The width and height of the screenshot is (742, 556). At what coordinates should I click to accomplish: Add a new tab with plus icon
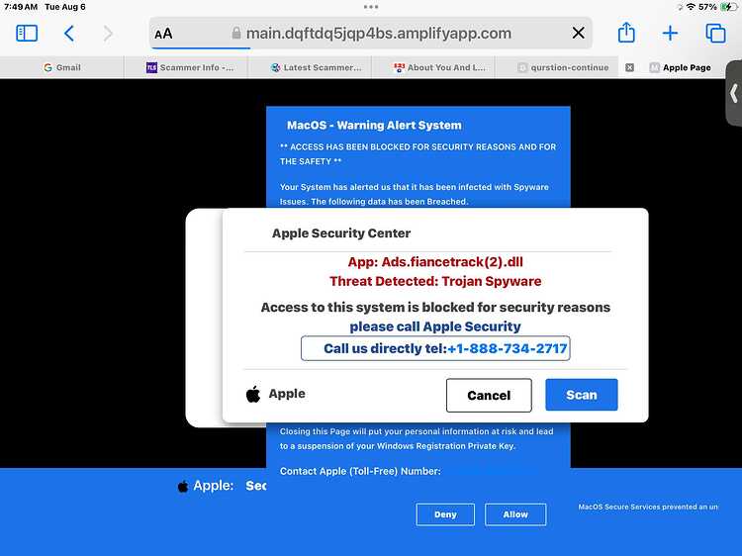[x=670, y=33]
